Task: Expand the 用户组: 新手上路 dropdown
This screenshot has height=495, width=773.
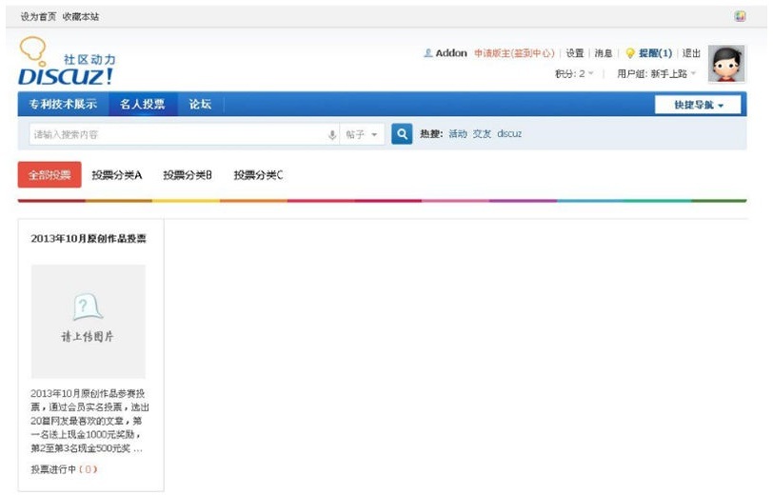Action: point(656,74)
